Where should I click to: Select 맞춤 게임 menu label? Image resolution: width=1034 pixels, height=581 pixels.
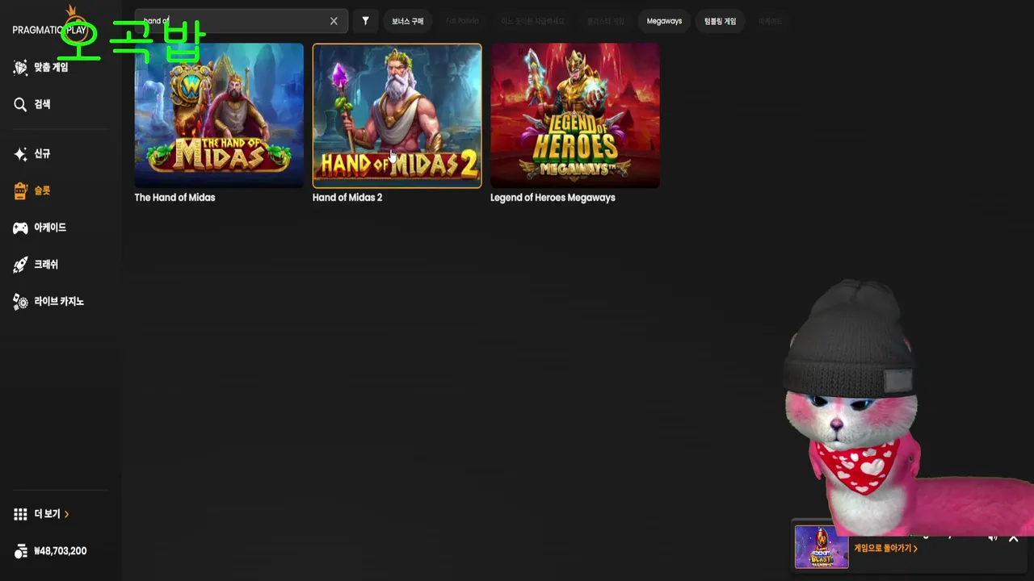click(x=51, y=68)
